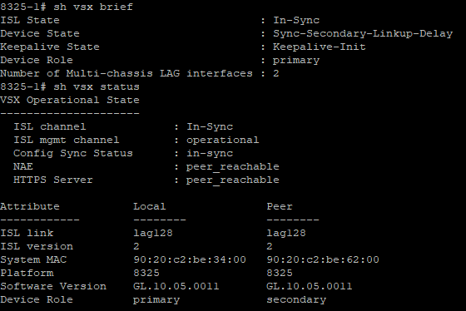Click the Keepalive-Init state value

tap(320, 47)
